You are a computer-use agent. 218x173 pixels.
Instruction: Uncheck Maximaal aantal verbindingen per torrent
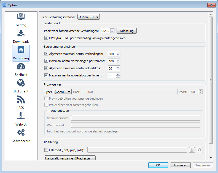click(x=46, y=61)
